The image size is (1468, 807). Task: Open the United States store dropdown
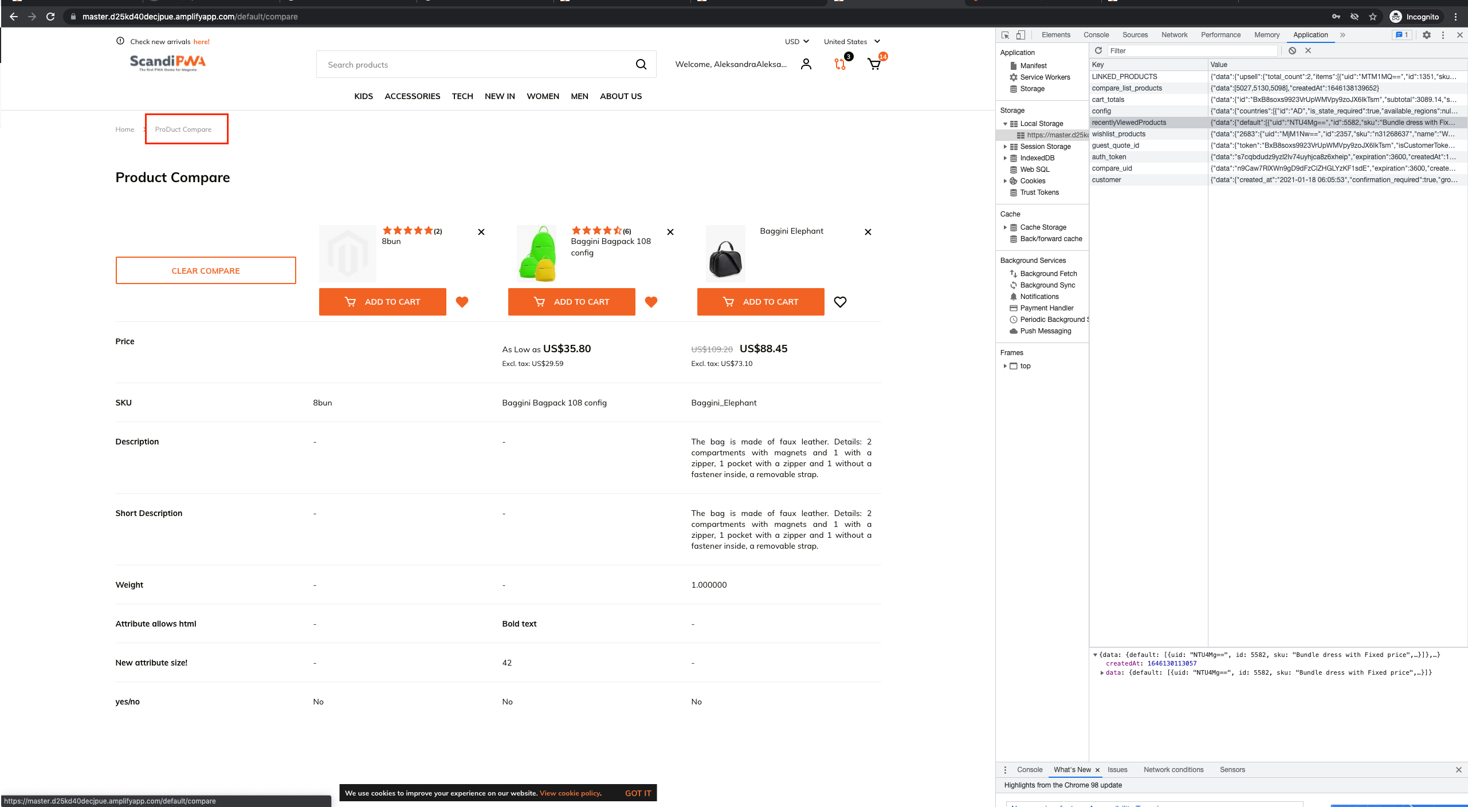click(x=851, y=41)
